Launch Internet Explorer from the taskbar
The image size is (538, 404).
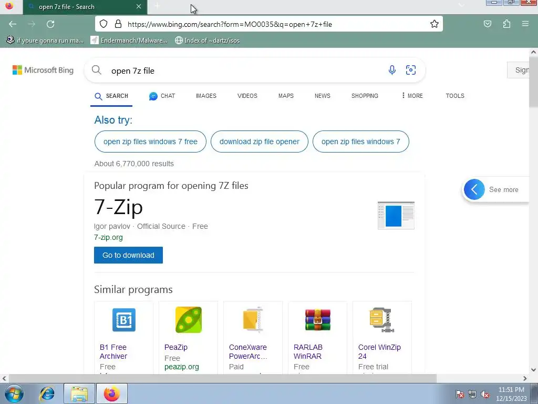tap(47, 393)
